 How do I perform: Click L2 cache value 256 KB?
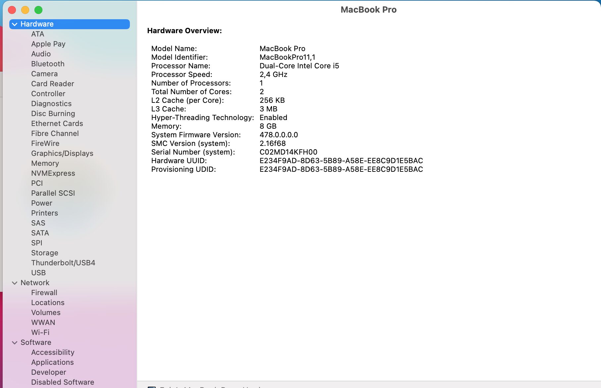tap(272, 100)
